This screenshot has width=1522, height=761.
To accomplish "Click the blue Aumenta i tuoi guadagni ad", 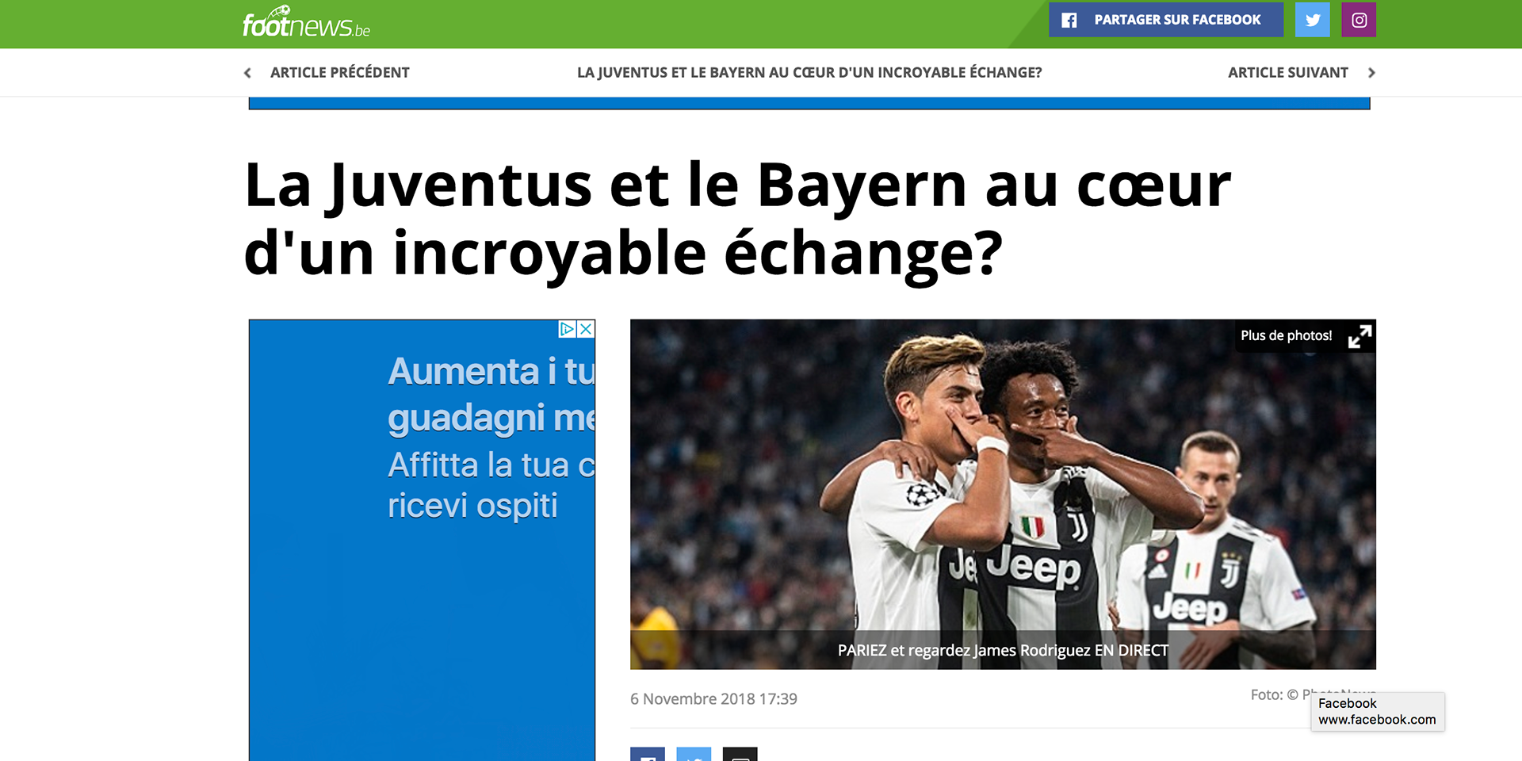I will tap(422, 541).
